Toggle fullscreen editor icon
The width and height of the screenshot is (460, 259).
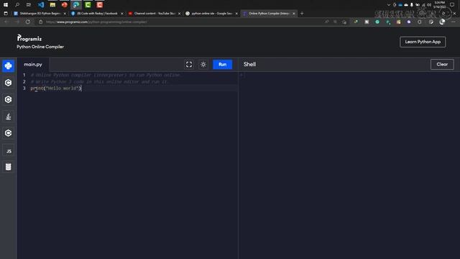point(189,65)
